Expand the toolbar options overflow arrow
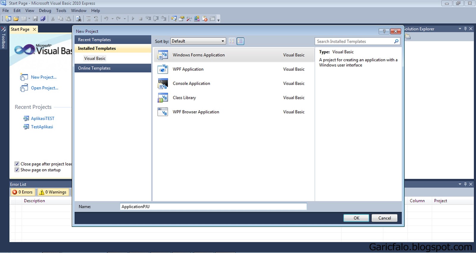476x253 pixels. click(218, 20)
